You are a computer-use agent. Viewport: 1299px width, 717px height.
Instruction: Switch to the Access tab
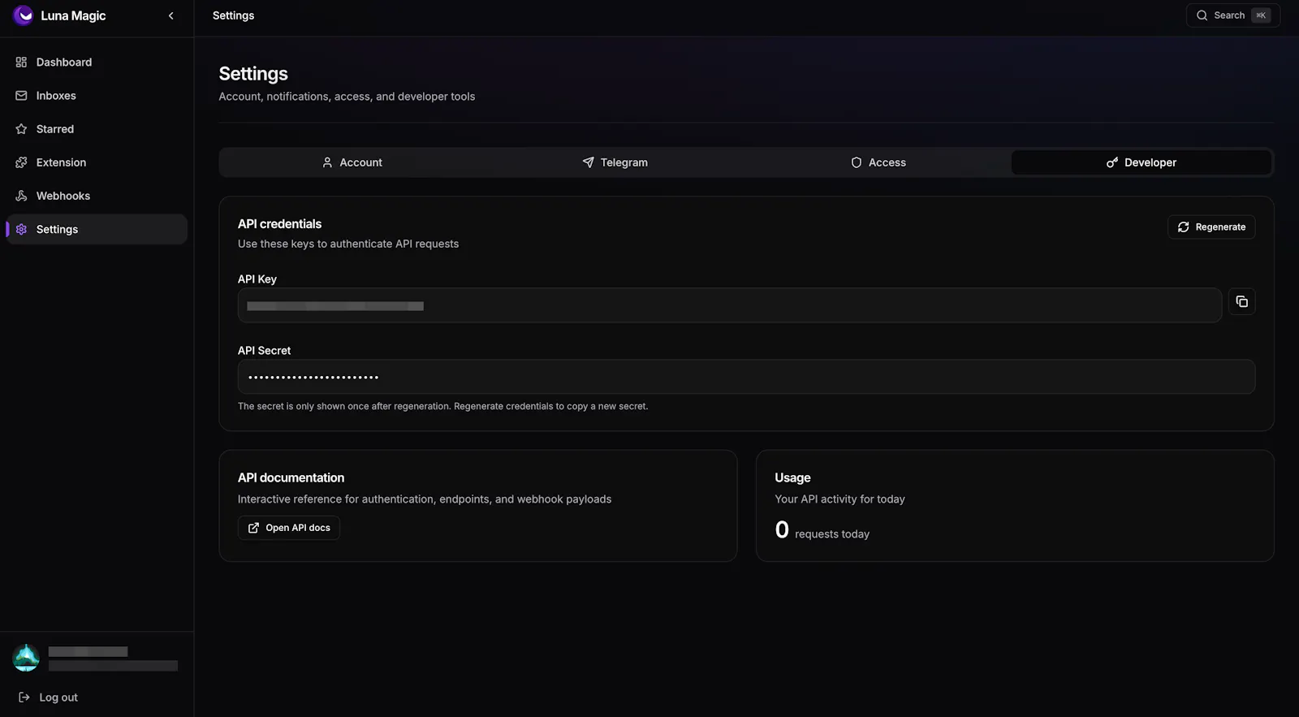tap(878, 162)
